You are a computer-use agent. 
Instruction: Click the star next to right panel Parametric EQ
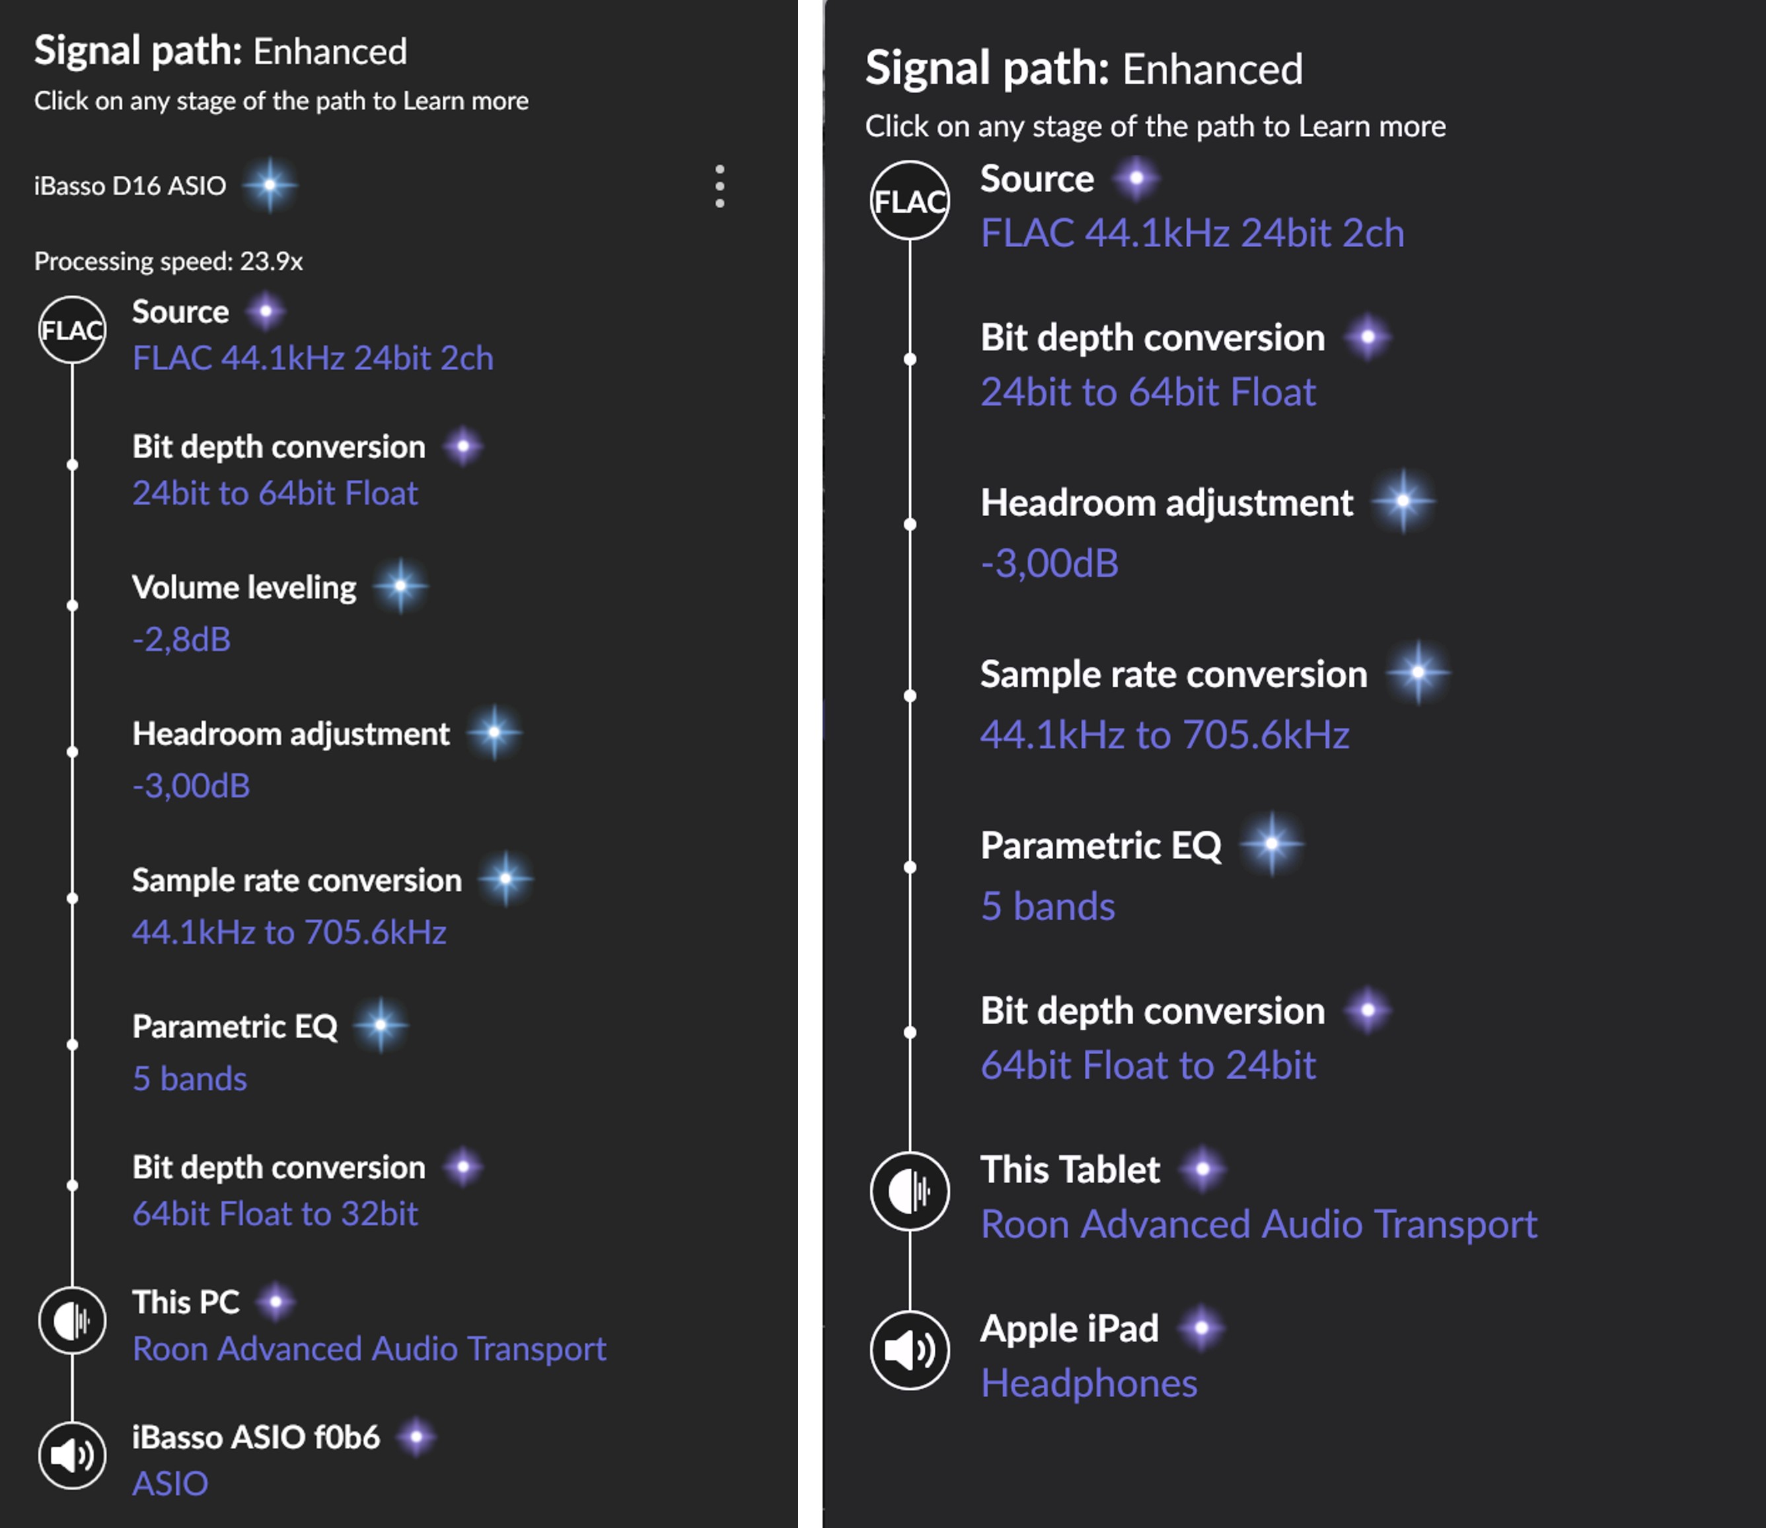coord(1272,844)
